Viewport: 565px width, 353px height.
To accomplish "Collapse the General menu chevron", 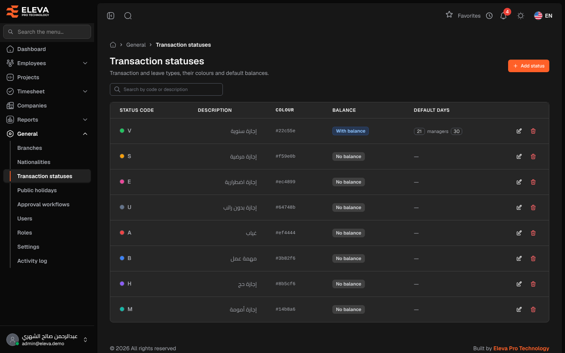I will click(85, 134).
